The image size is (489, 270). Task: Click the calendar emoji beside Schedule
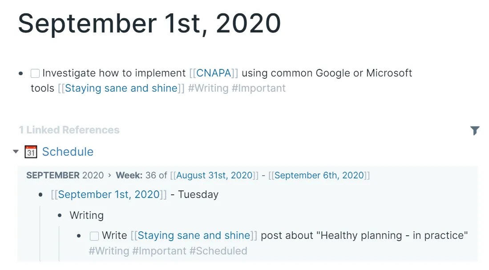[31, 152]
